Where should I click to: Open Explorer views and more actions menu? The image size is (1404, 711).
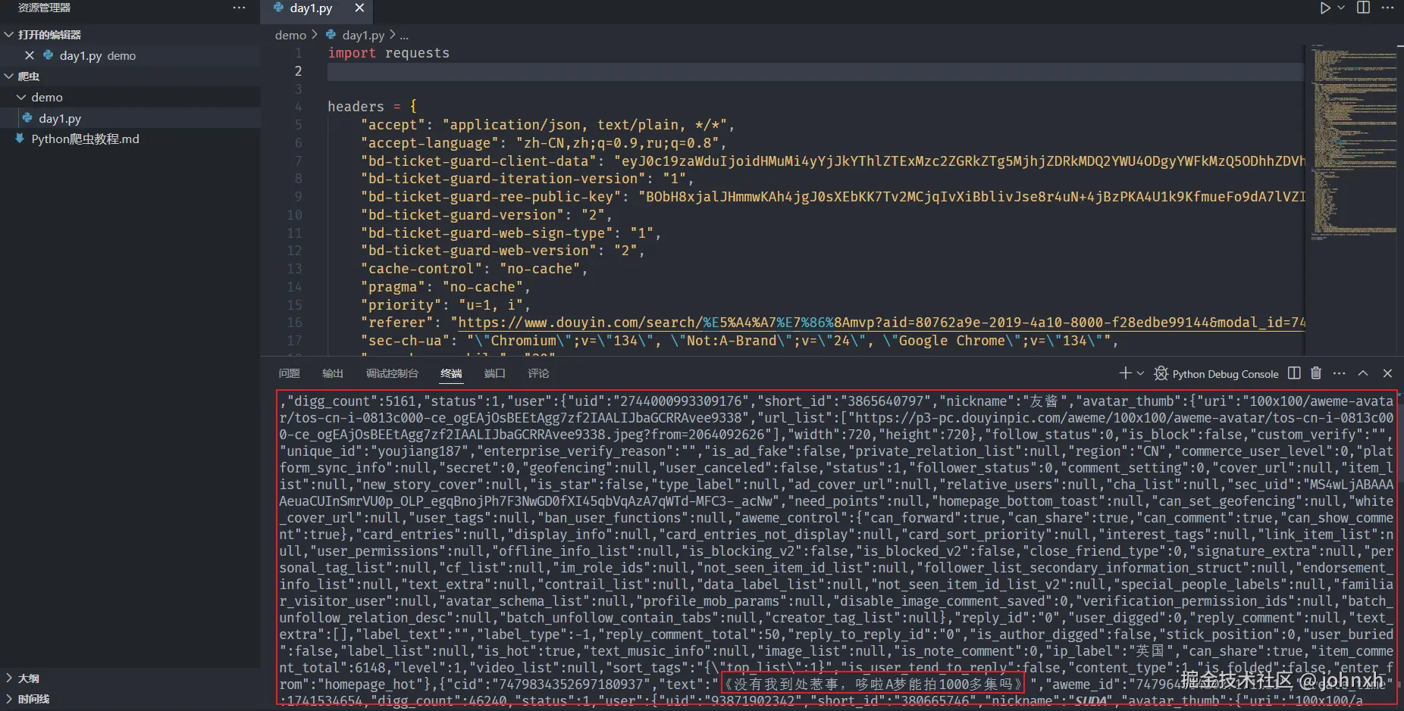239,8
